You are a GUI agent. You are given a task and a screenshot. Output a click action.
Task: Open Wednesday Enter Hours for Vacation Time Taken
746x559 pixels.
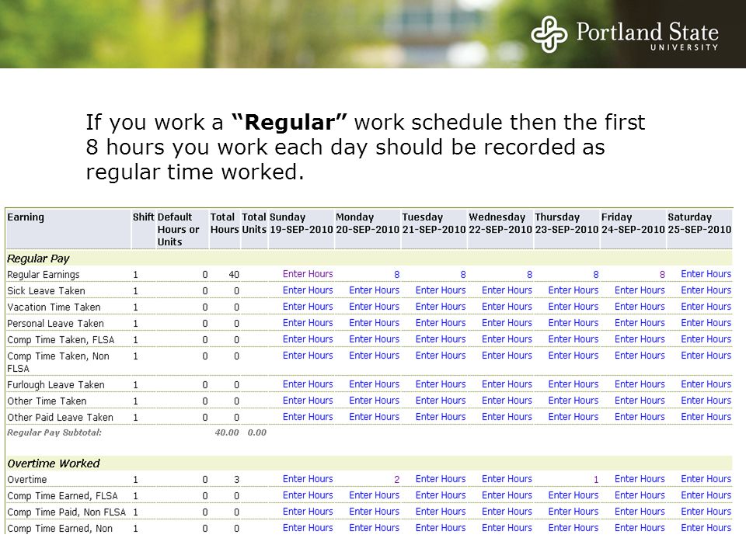[507, 307]
